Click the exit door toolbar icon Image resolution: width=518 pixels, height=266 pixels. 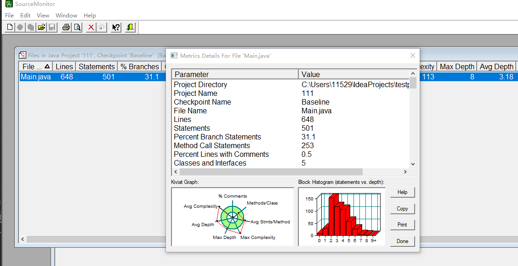tap(129, 27)
